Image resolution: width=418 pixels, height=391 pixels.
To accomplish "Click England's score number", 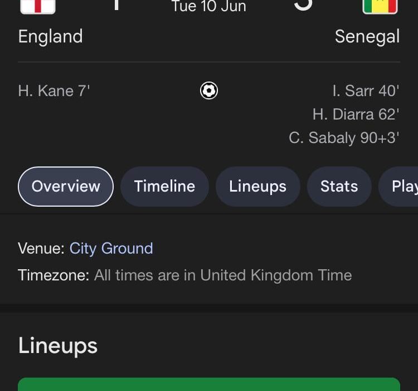I will pyautogui.click(x=116, y=5).
